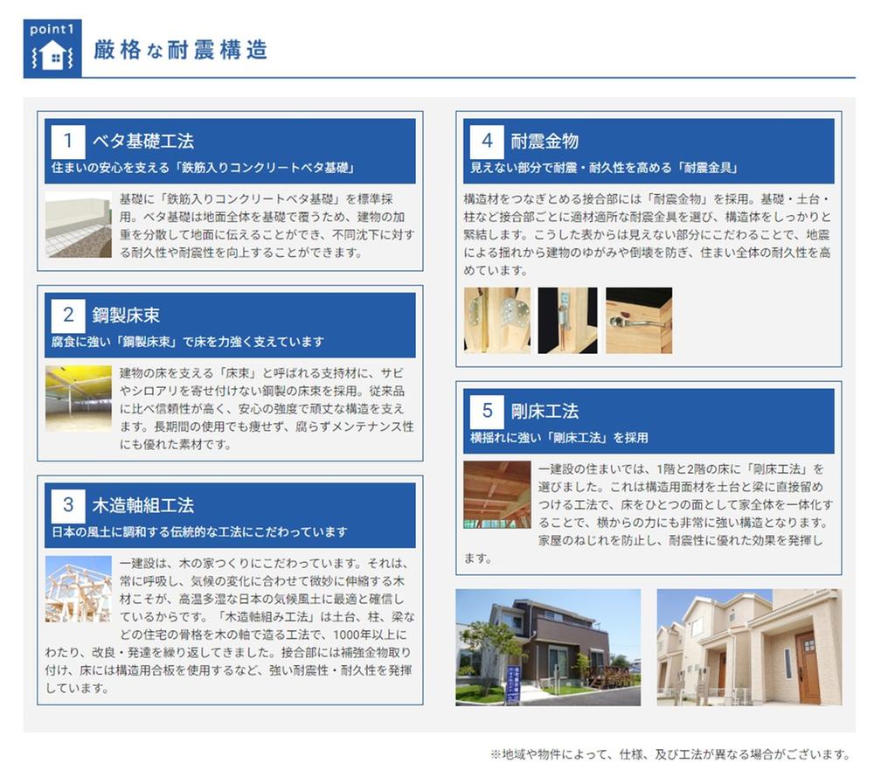Click the number 1 badge for ベタ基礎工法
This screenshot has height=777, width=874.
[x=68, y=141]
